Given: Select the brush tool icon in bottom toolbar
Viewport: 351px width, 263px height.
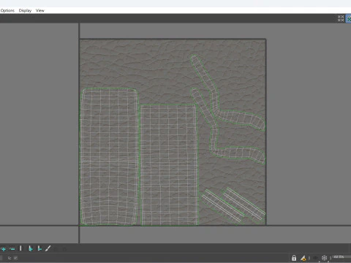Looking at the screenshot, I should coord(48,248).
